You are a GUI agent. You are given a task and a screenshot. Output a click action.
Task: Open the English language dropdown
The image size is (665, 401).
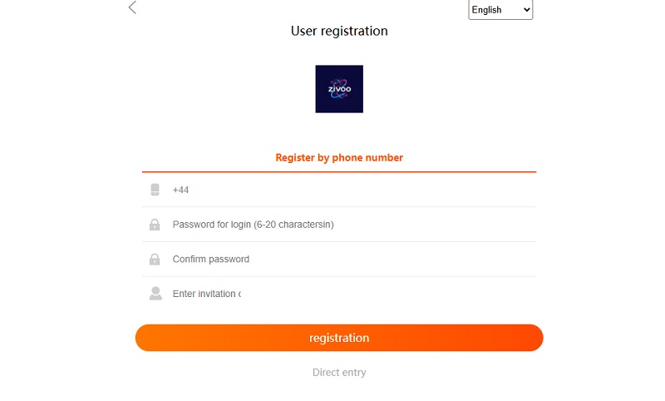(500, 10)
